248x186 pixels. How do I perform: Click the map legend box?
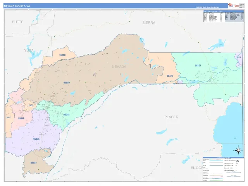click(x=223, y=169)
